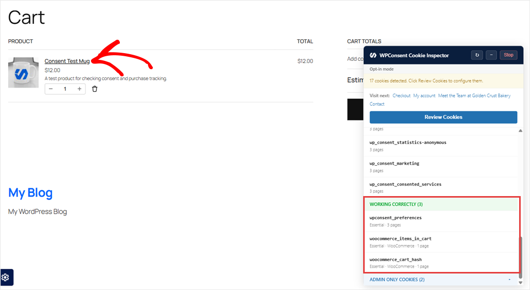530x290 pixels.
Task: Click the WPConsent logo in inspector header
Action: 373,55
